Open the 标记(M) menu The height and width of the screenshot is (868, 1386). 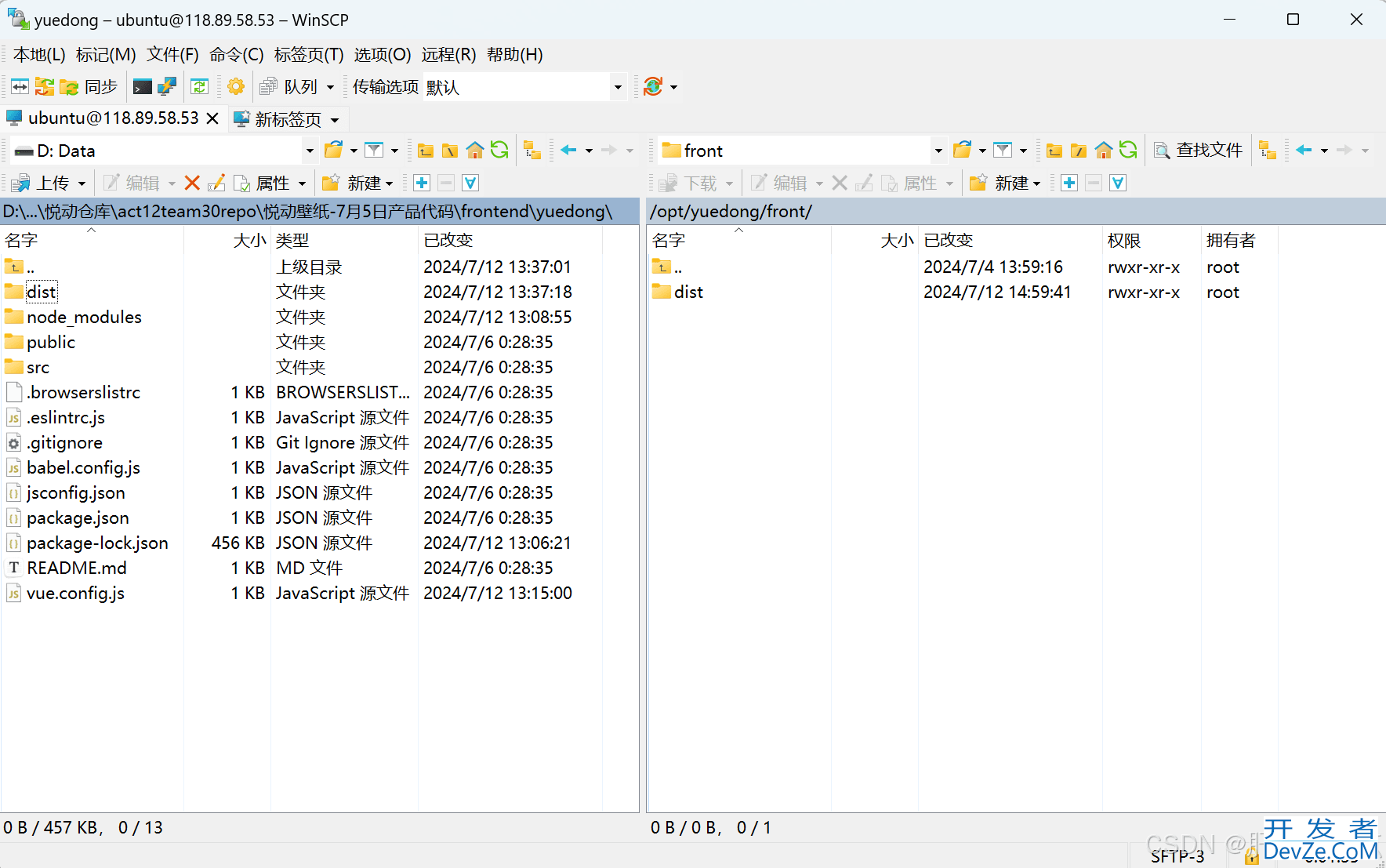click(106, 54)
